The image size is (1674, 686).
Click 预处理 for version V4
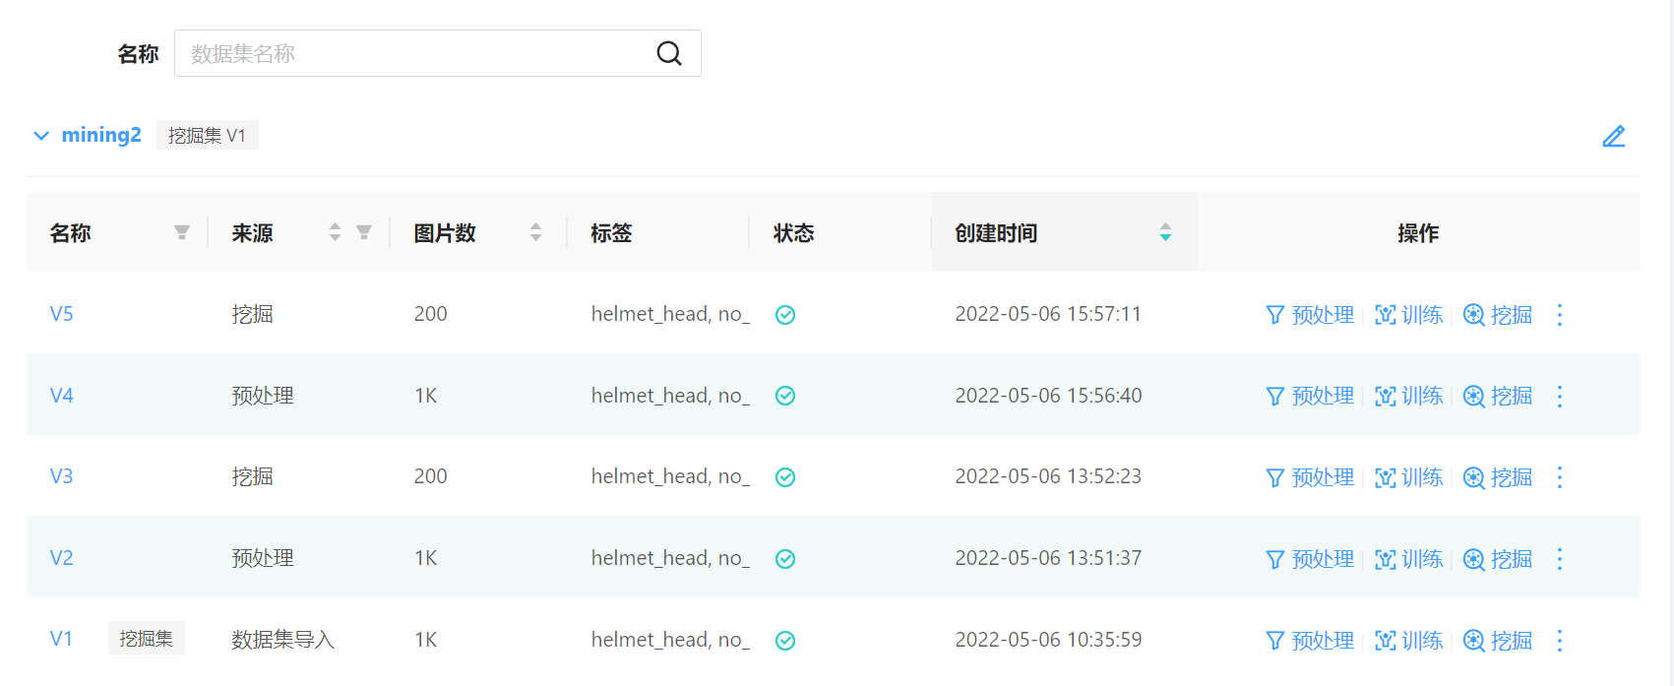point(1310,396)
